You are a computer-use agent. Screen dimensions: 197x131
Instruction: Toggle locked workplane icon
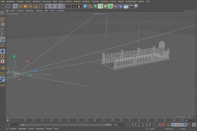pos(3,79)
